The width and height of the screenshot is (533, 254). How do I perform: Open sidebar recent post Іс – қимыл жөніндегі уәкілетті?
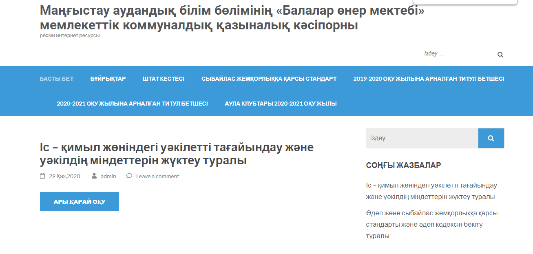click(x=431, y=191)
